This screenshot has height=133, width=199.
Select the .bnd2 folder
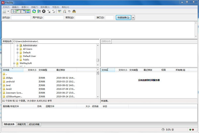click(49, 89)
